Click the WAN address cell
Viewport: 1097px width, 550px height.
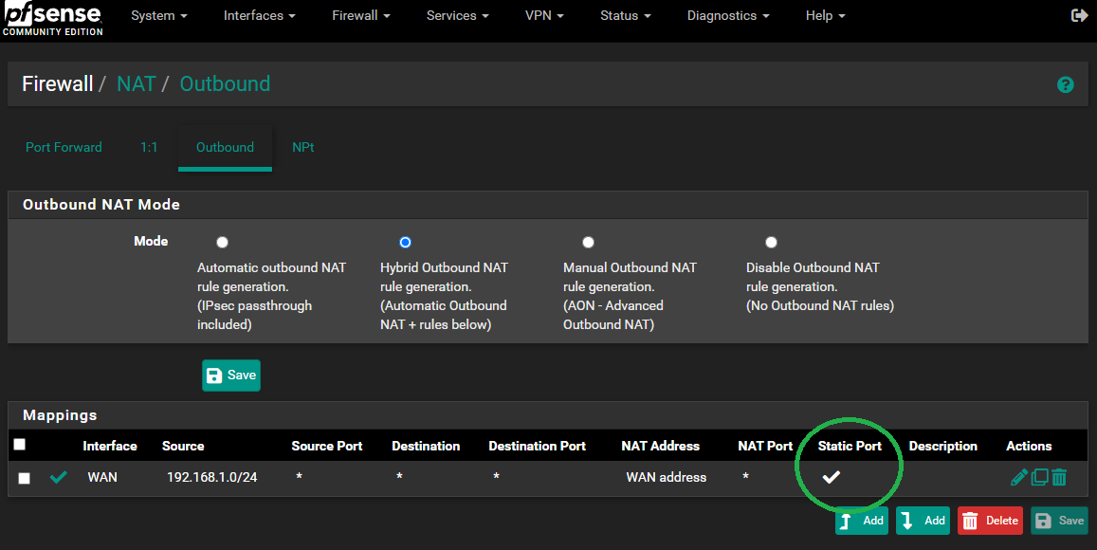666,477
